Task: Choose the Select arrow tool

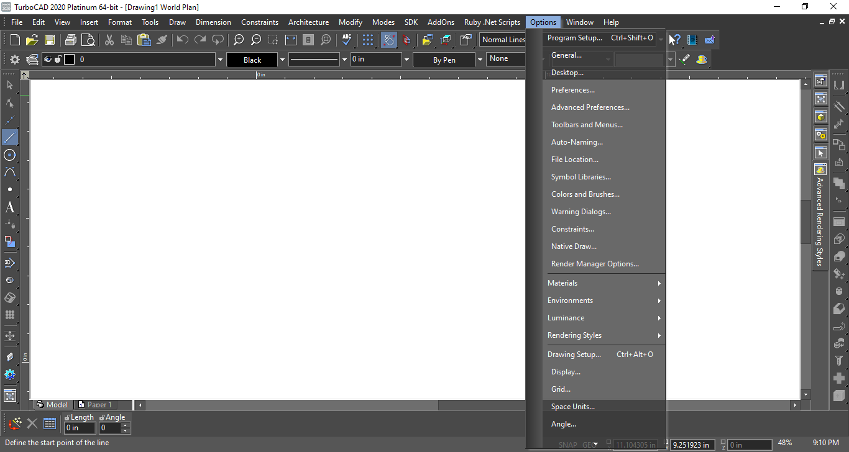Action: coord(10,85)
